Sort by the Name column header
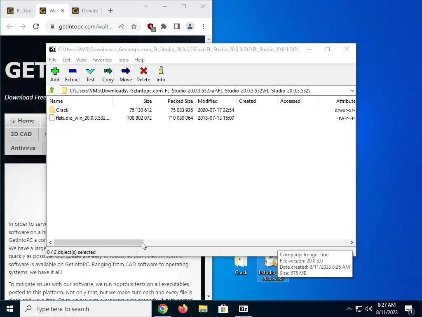 80,101
